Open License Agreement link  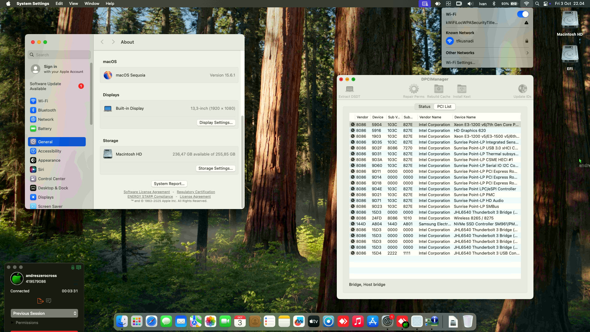coord(195,196)
